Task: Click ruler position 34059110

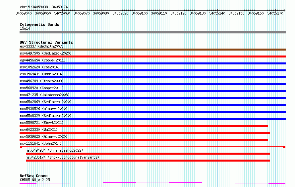Action: click(159, 13)
